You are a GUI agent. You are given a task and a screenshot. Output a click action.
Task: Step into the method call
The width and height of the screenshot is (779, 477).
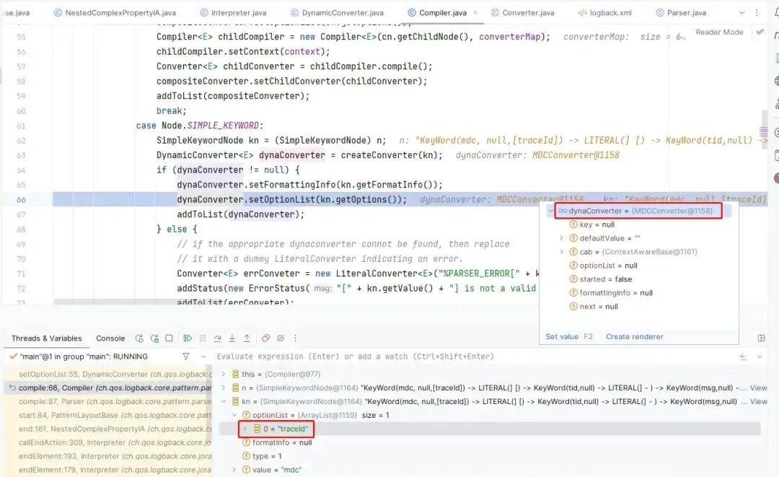232,338
